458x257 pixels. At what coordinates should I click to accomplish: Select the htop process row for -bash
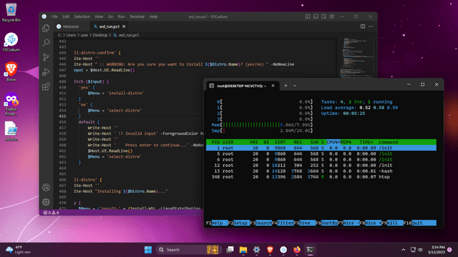tap(321, 171)
